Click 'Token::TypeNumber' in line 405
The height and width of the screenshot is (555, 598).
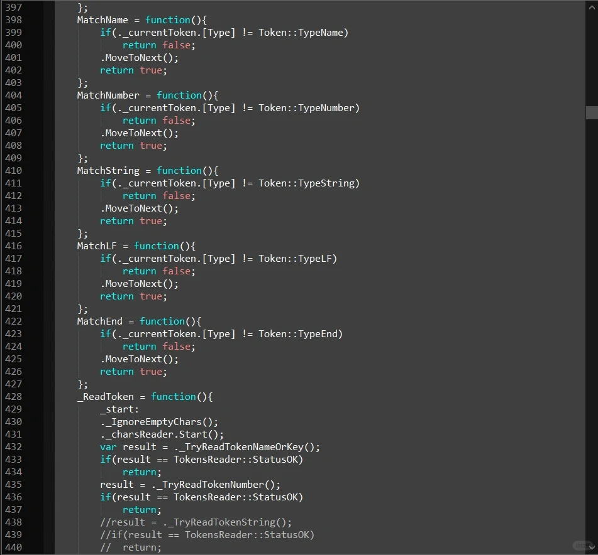pyautogui.click(x=307, y=108)
